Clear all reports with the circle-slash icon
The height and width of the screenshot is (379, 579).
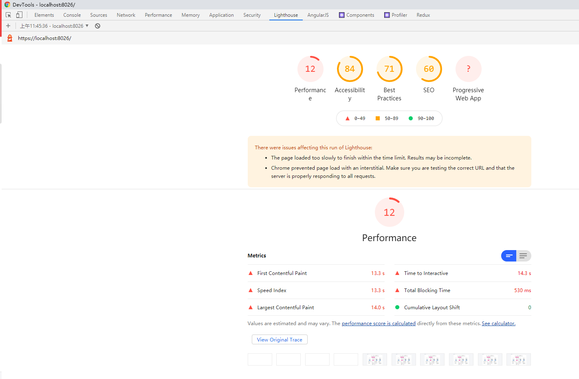tap(97, 26)
